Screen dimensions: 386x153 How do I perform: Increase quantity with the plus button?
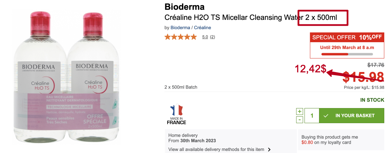coord(299,111)
